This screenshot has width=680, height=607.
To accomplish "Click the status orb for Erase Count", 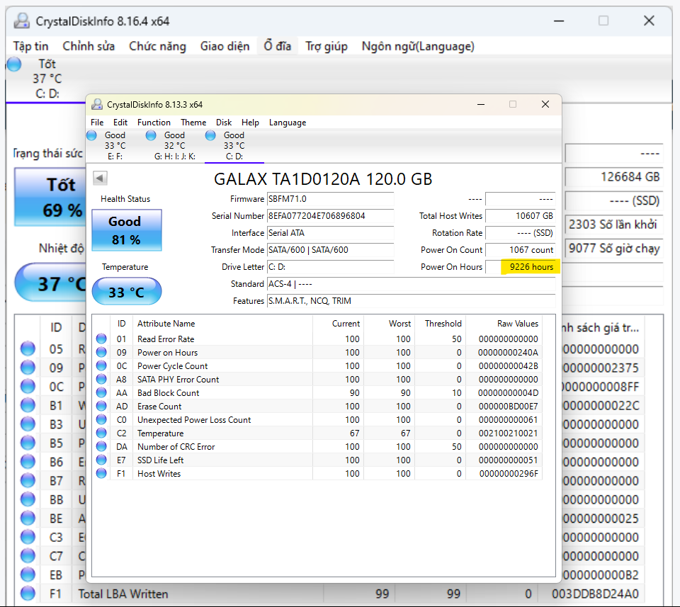I will tap(101, 406).
